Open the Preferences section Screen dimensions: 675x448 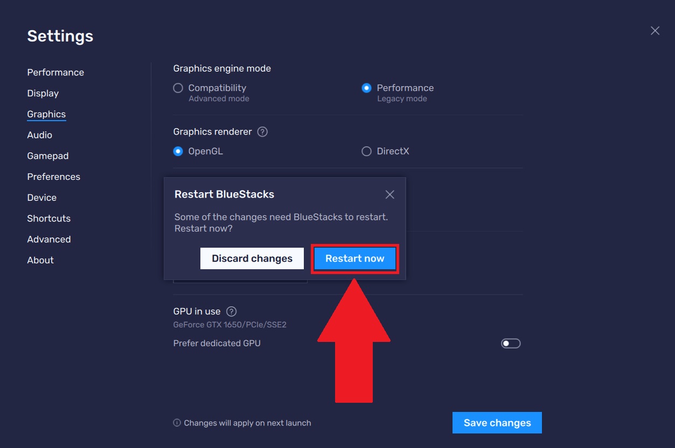(54, 177)
